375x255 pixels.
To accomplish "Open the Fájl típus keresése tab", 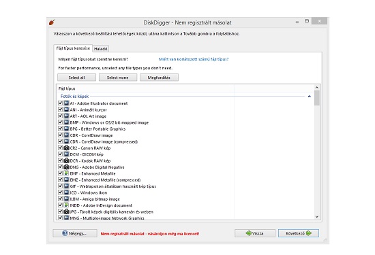I will coord(73,48).
